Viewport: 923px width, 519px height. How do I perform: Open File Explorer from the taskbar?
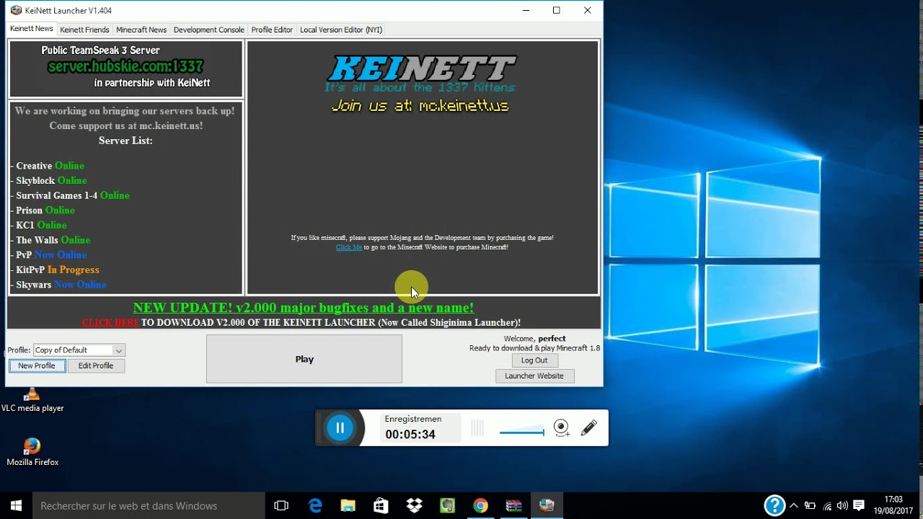coord(348,506)
